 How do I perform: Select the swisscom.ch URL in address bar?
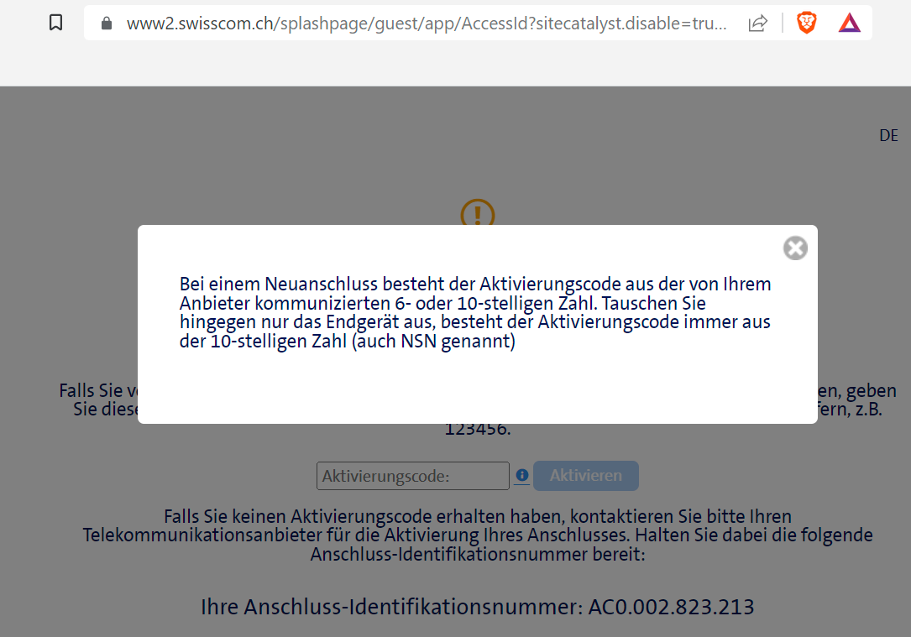pyautogui.click(x=427, y=23)
